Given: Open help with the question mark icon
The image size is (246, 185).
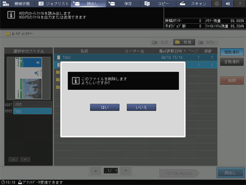Looking at the screenshot, I should 240,3.
